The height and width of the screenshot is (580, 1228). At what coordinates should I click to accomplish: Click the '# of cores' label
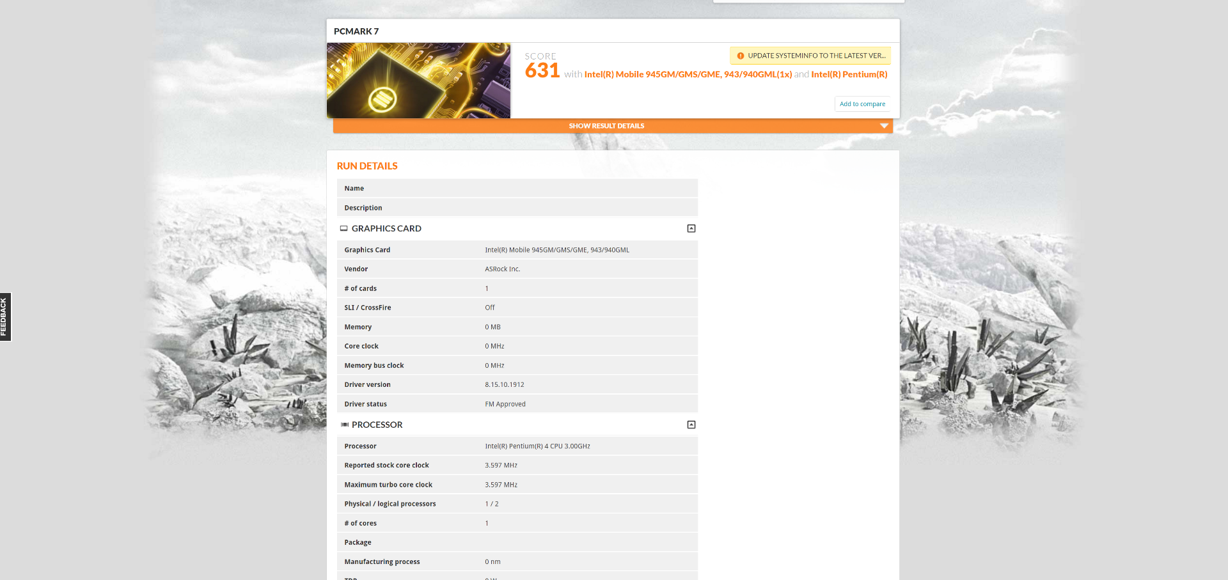tap(361, 523)
